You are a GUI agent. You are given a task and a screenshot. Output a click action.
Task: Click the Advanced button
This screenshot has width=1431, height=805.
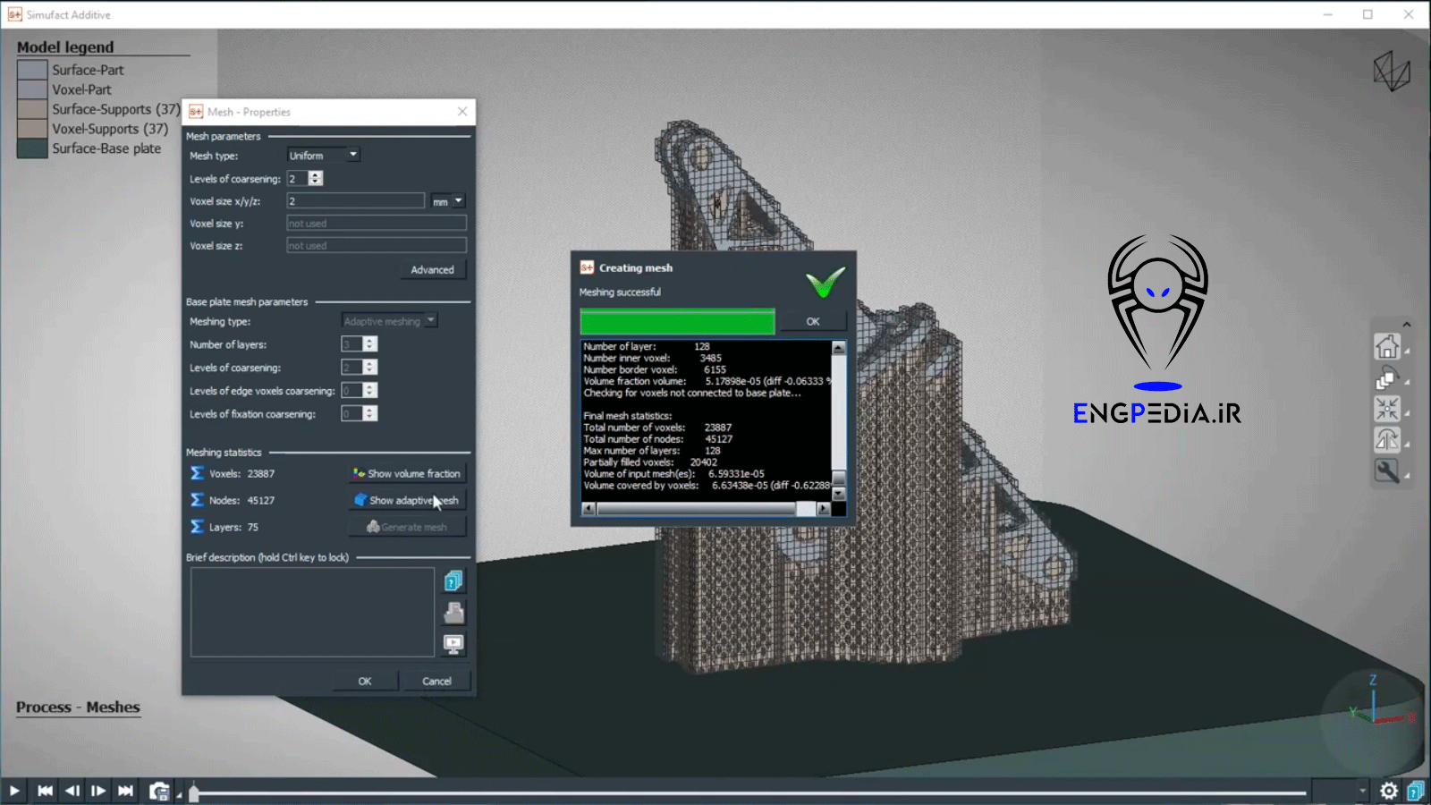[432, 269]
